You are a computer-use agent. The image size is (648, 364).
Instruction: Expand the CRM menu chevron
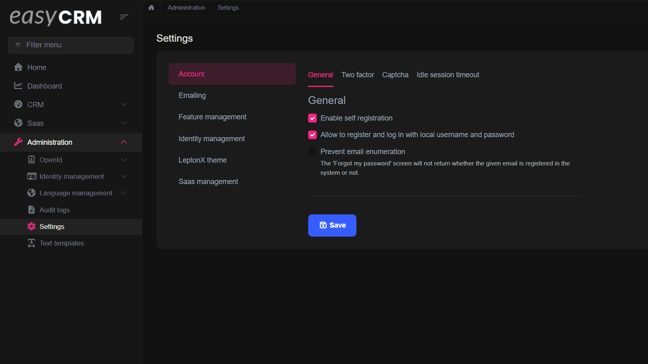(124, 104)
